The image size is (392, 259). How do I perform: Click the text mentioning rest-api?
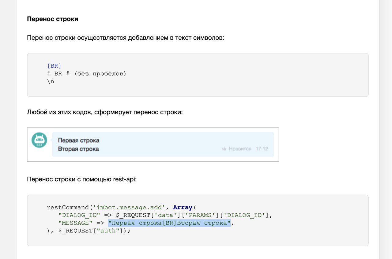pos(82,179)
